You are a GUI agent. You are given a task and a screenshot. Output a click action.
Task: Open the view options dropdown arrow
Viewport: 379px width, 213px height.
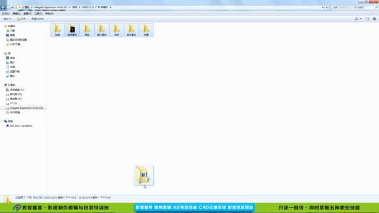point(361,19)
